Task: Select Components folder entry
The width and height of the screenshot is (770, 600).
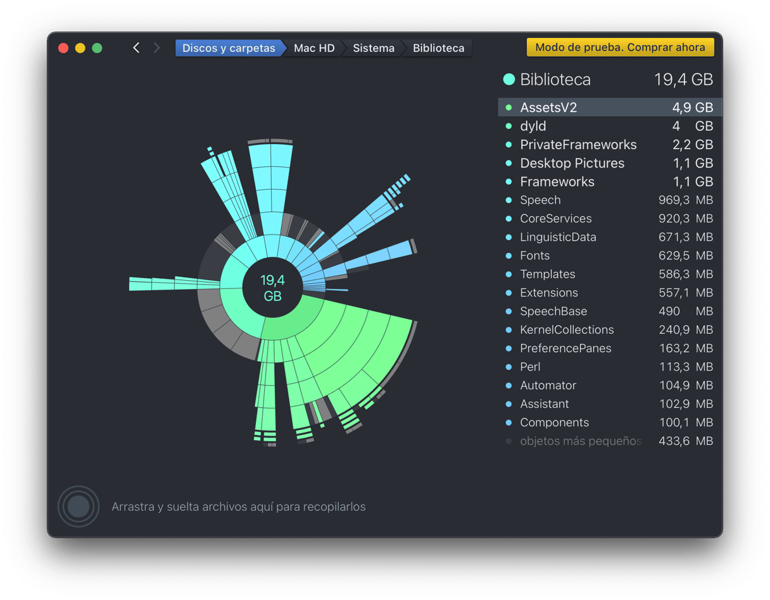Action: 610,422
